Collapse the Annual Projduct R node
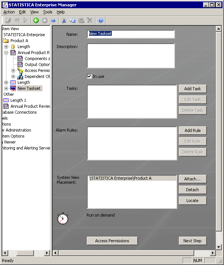The height and width of the screenshot is (265, 224). tap(6, 53)
